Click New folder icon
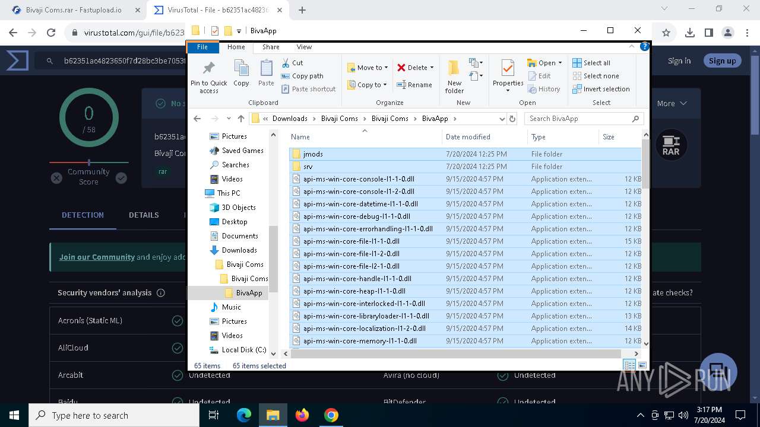 click(454, 69)
